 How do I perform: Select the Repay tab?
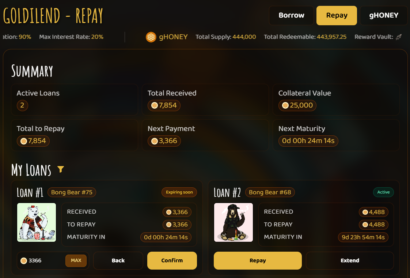[x=337, y=15]
